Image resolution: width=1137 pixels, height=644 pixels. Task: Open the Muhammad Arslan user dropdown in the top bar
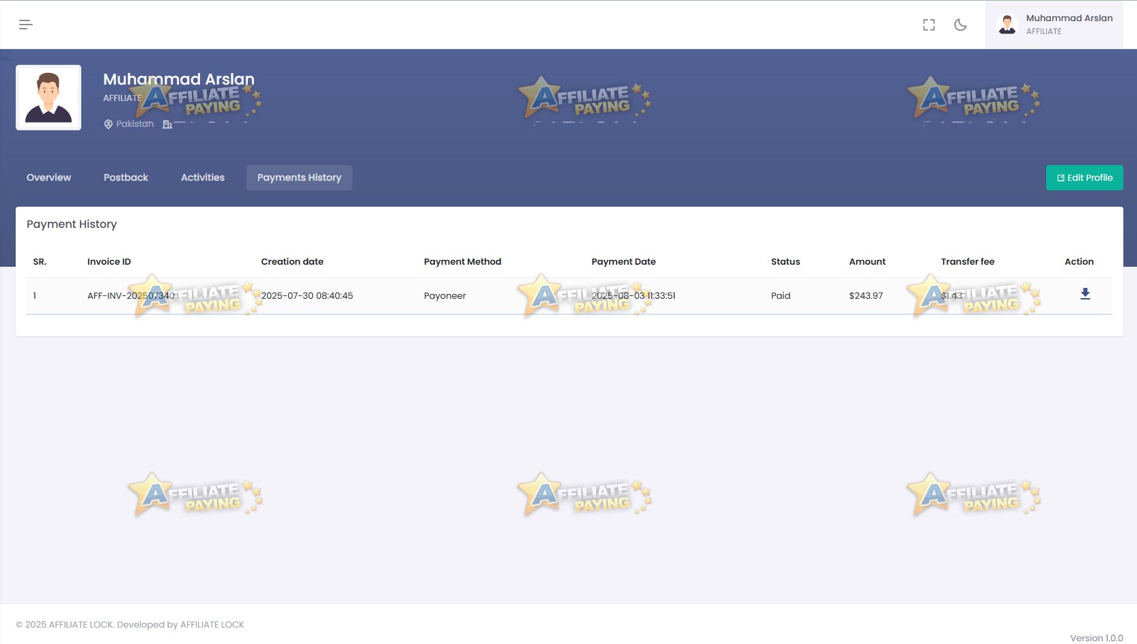1054,25
